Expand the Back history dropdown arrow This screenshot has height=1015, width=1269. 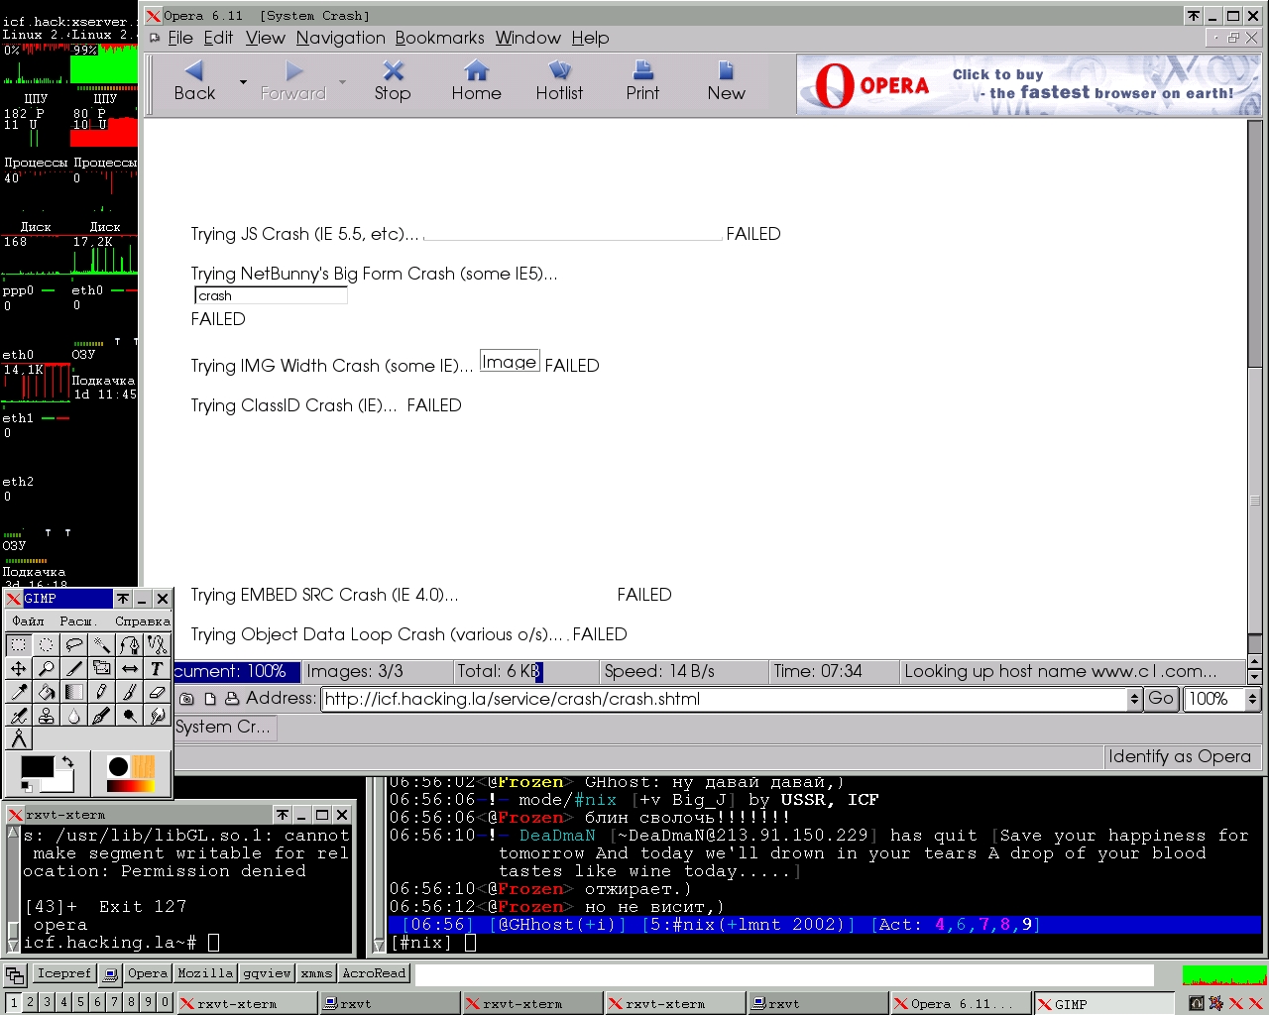click(243, 82)
